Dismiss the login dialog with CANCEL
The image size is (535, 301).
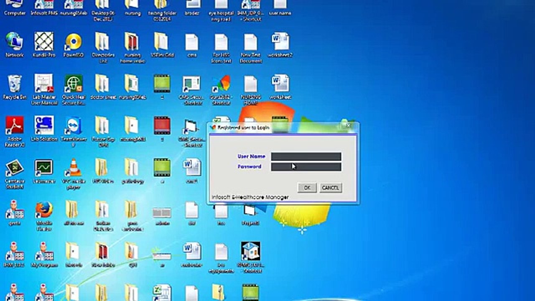pos(330,188)
